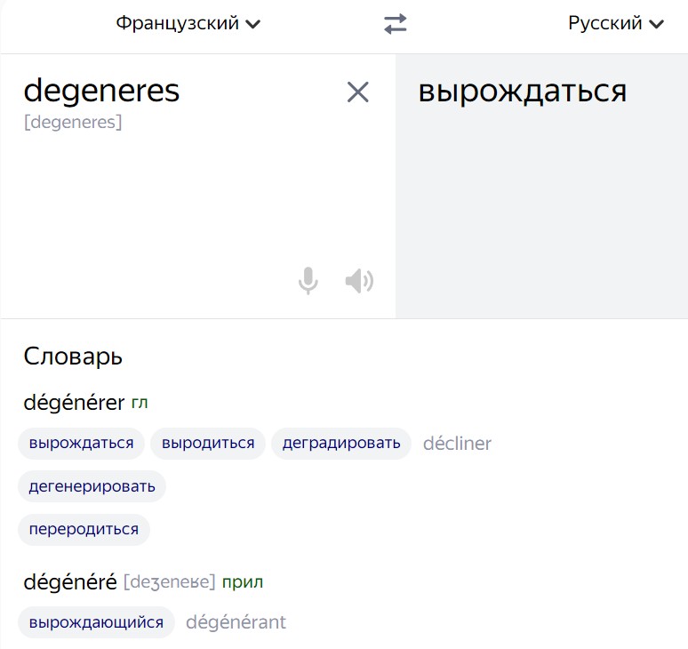Open the synonym dégénérant
This screenshot has height=649, width=688.
(236, 622)
